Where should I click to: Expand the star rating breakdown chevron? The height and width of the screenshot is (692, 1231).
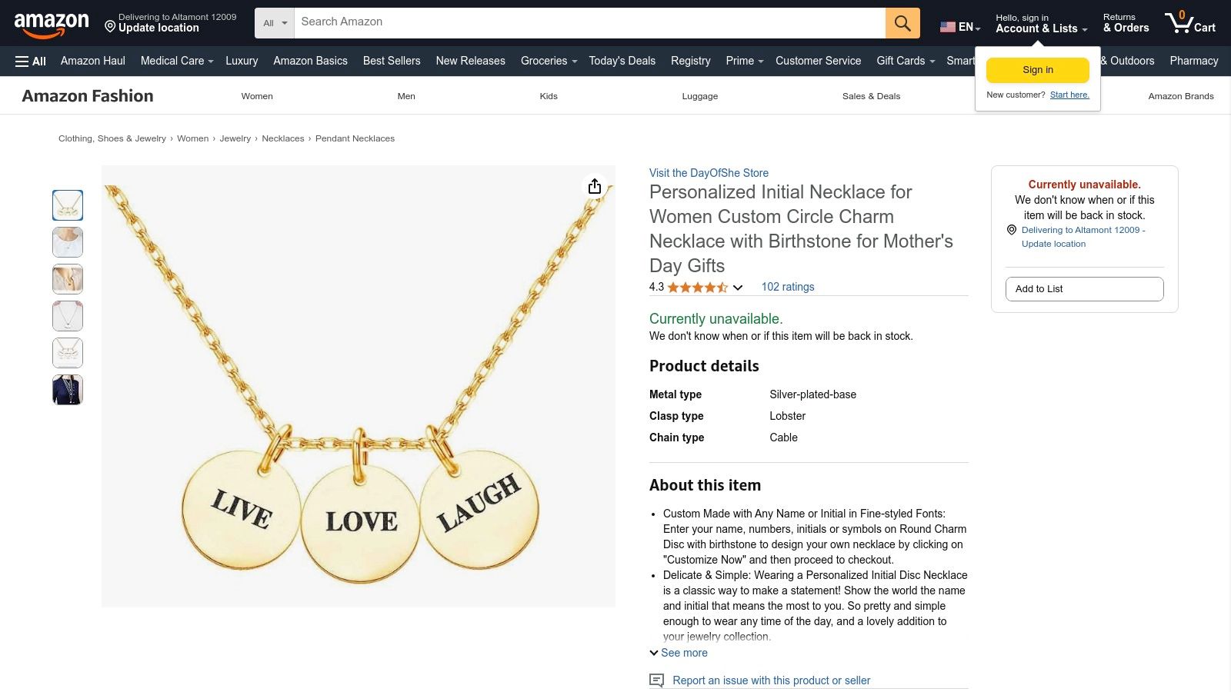coord(737,288)
